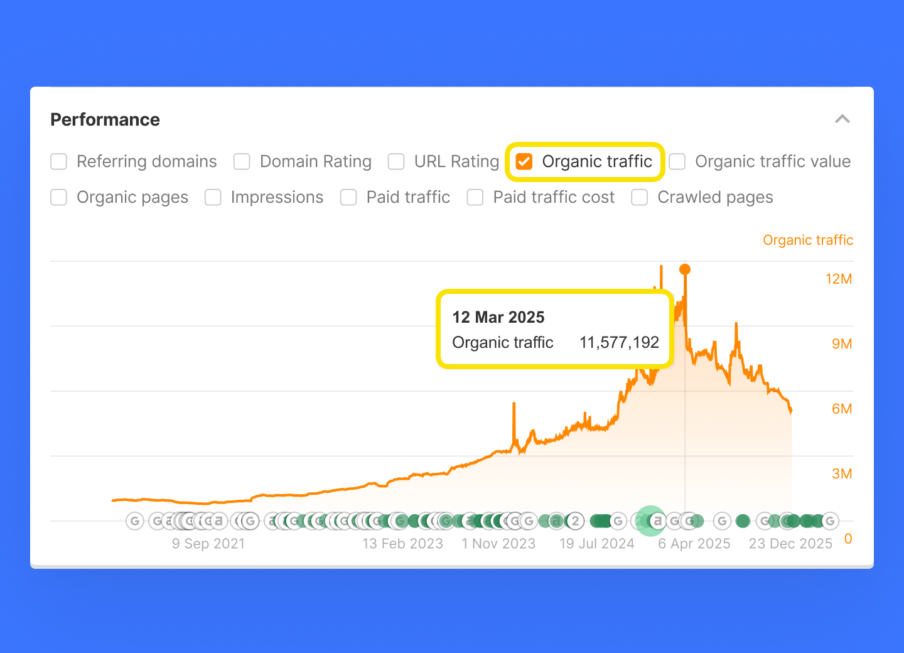904x653 pixels.
Task: Click a G update icon above 13 Feb 2023
Action: 400,521
